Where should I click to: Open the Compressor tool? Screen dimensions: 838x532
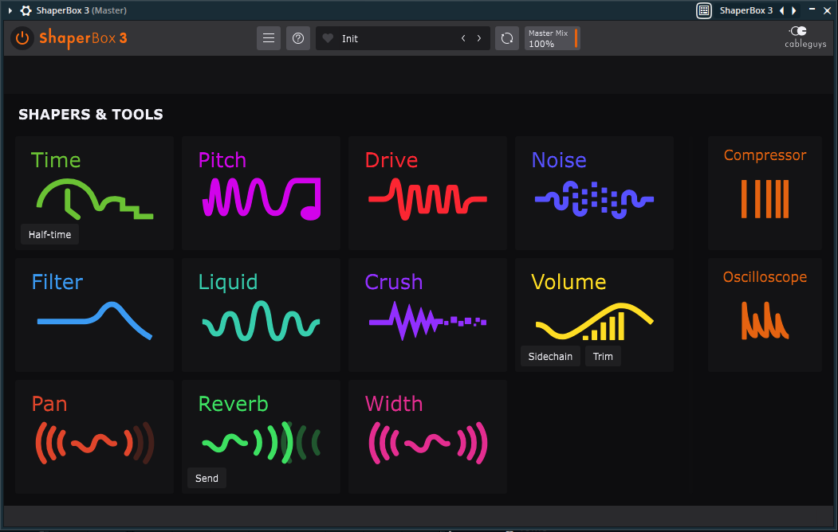pyautogui.click(x=765, y=193)
